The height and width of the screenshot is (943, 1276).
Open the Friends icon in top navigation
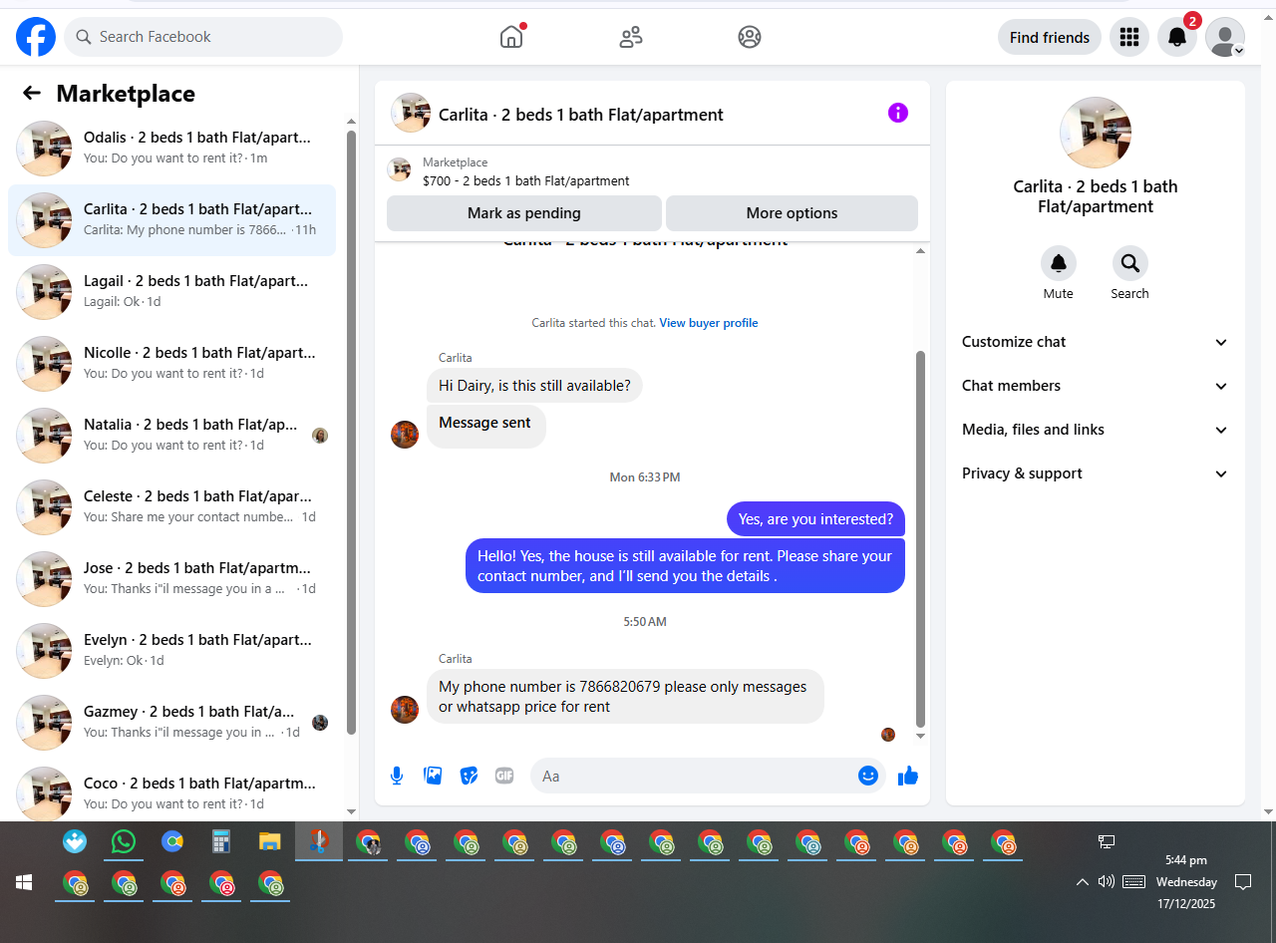click(631, 37)
